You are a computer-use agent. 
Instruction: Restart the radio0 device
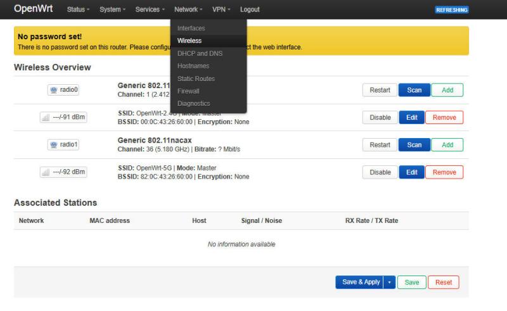click(x=380, y=90)
